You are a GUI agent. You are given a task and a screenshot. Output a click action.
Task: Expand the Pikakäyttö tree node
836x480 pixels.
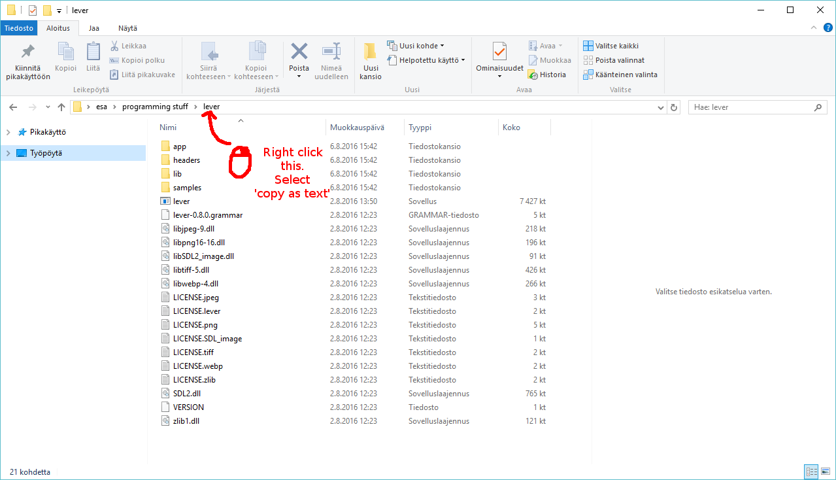point(8,132)
